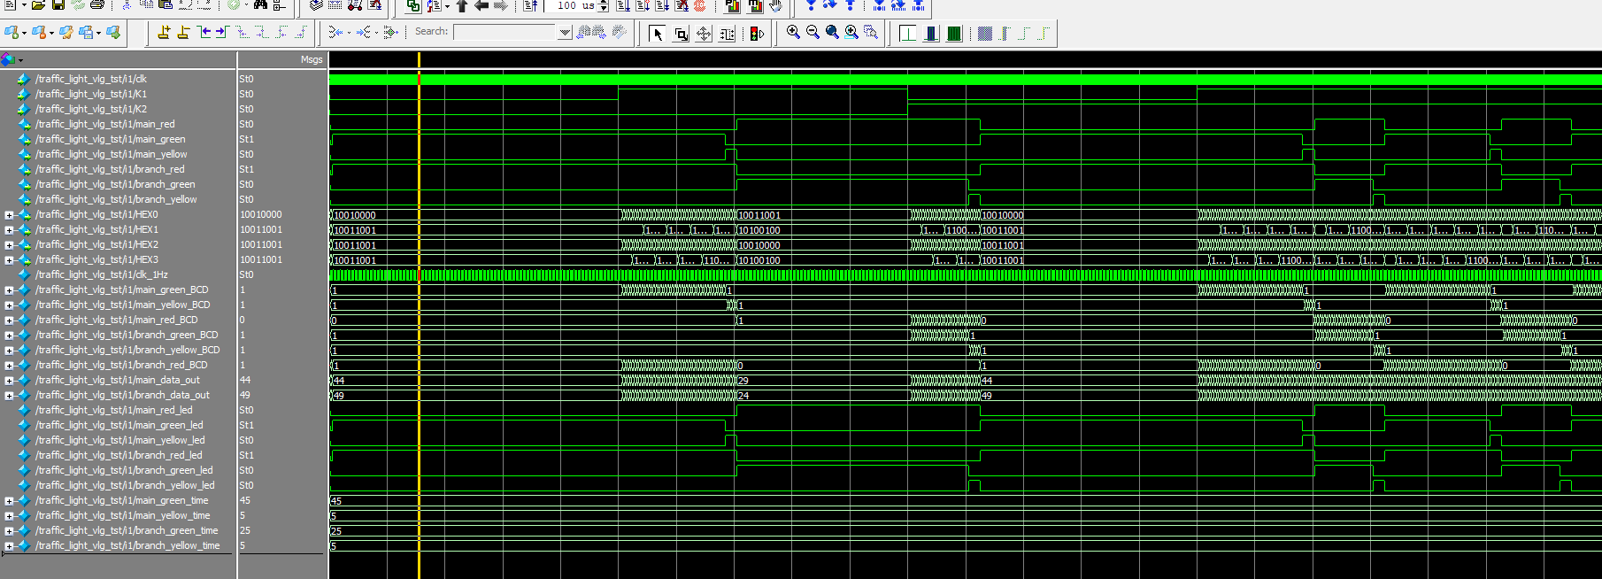
Task: Increase the run length with the up stepper
Action: [x=604, y=2]
